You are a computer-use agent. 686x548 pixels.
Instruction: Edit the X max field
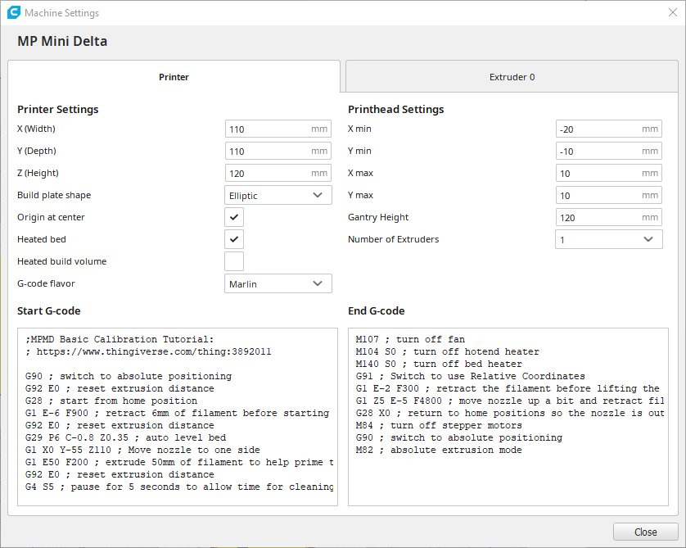click(x=608, y=174)
